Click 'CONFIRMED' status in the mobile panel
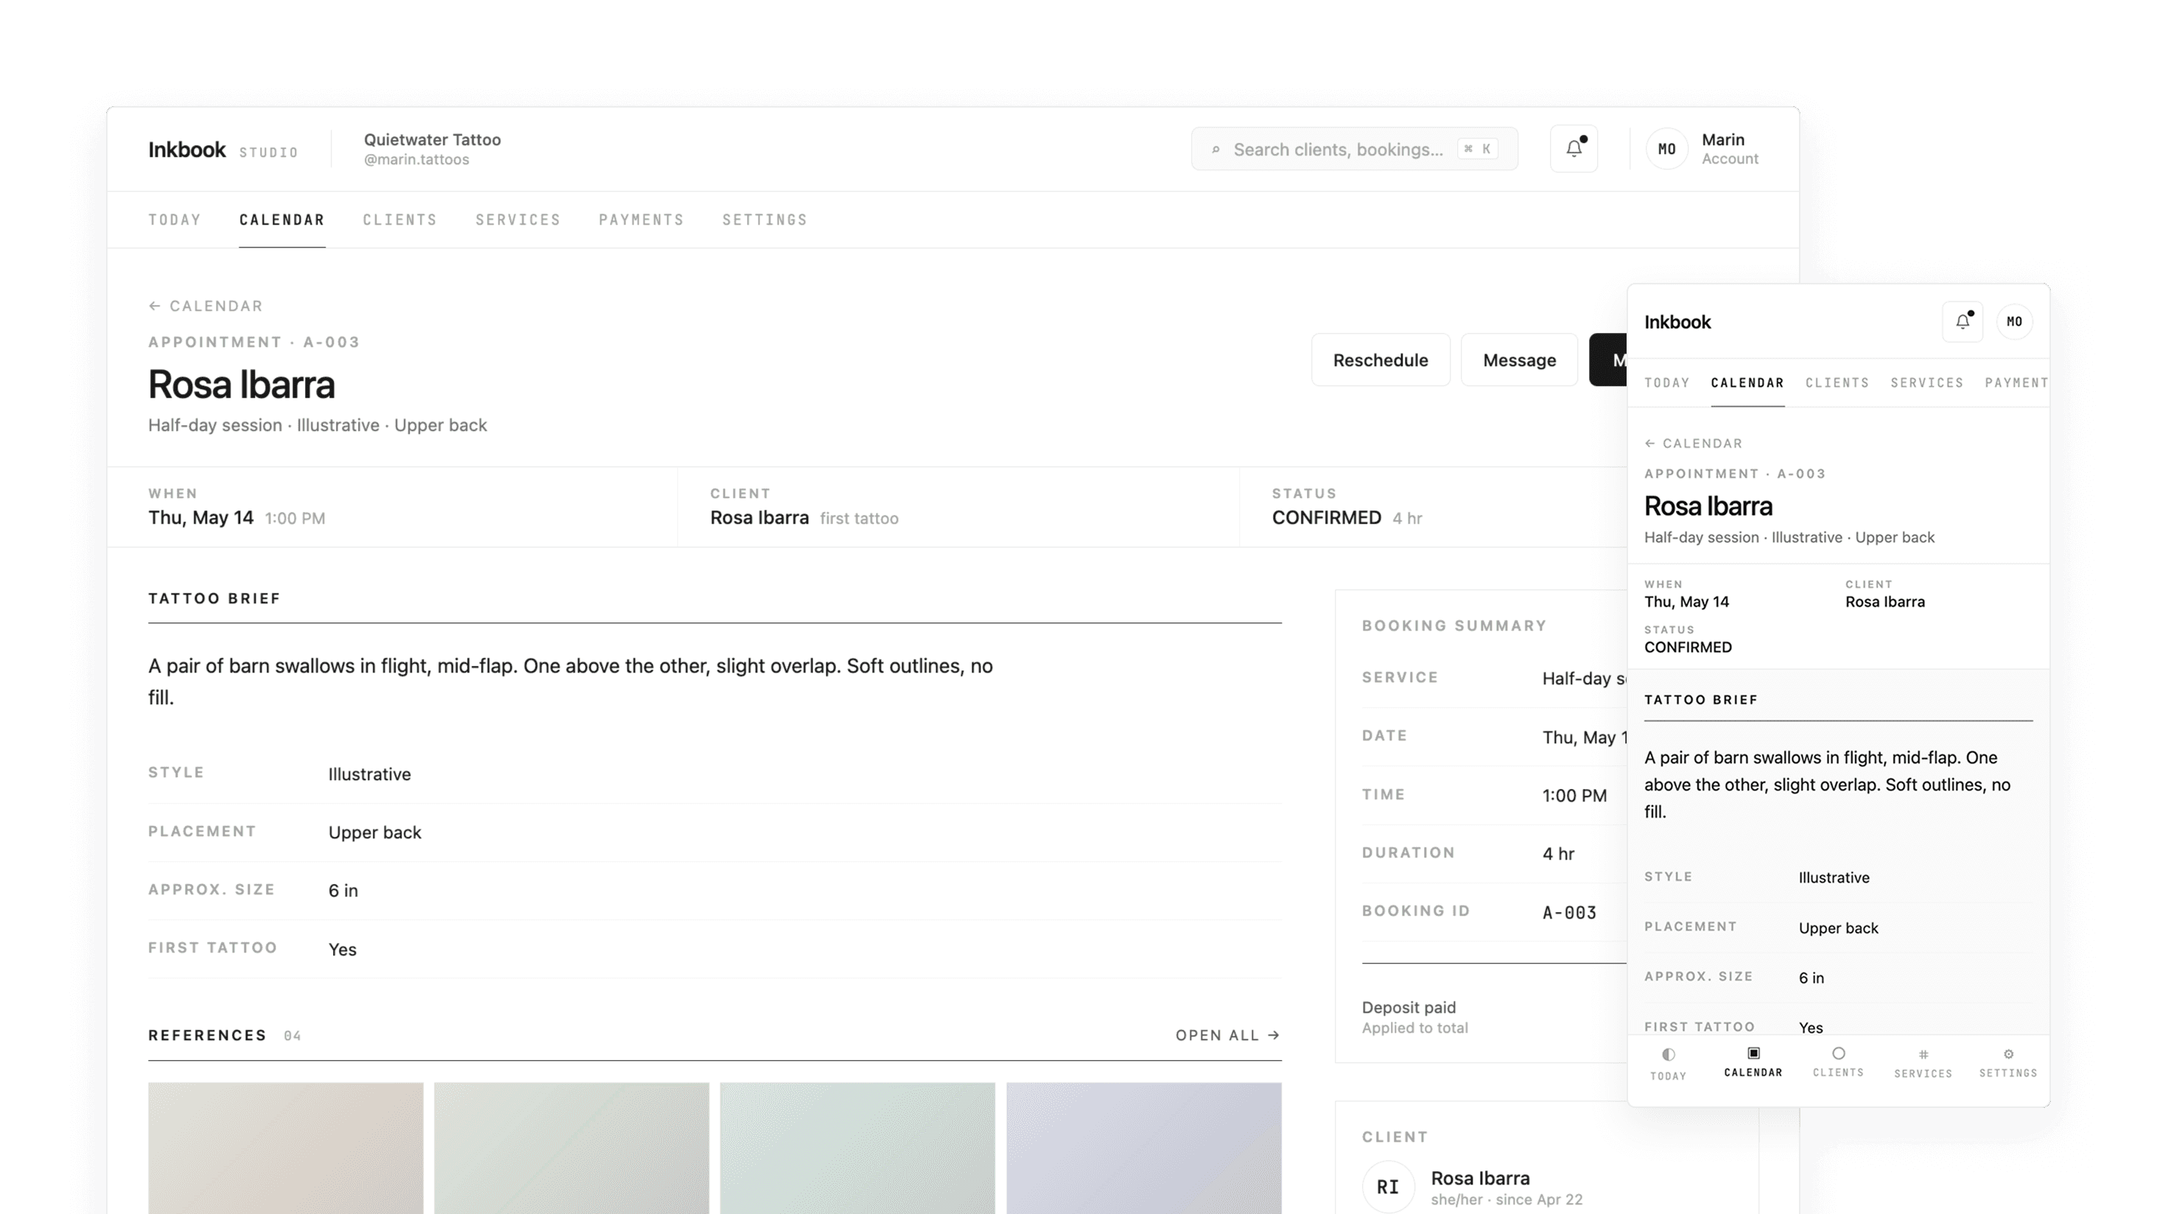 click(x=1688, y=648)
